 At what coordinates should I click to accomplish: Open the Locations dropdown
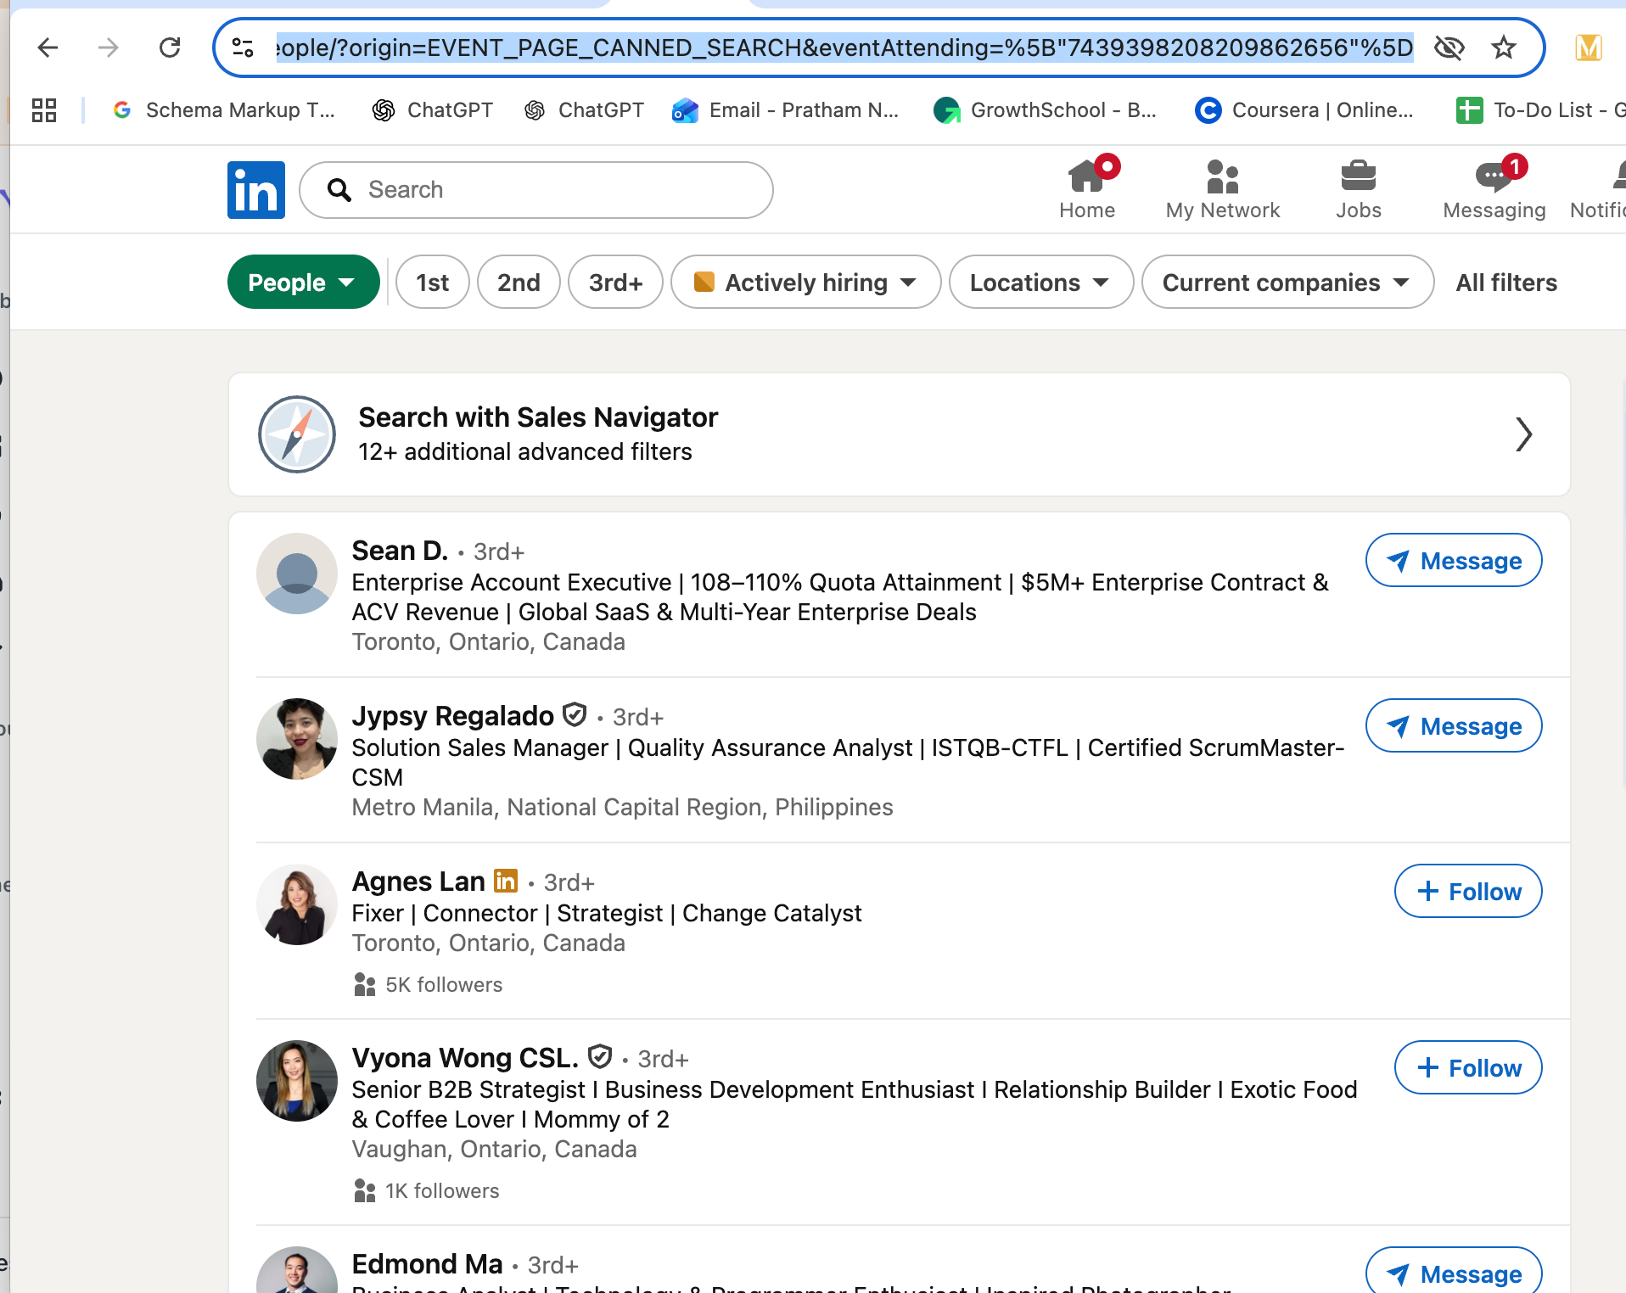[1040, 283]
